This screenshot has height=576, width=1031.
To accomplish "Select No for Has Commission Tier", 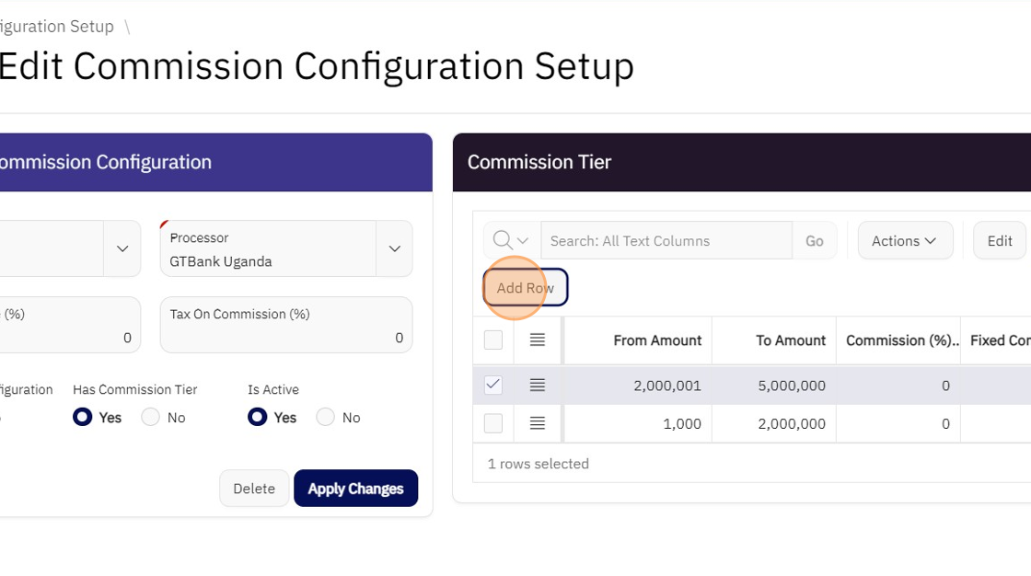I will coord(151,418).
